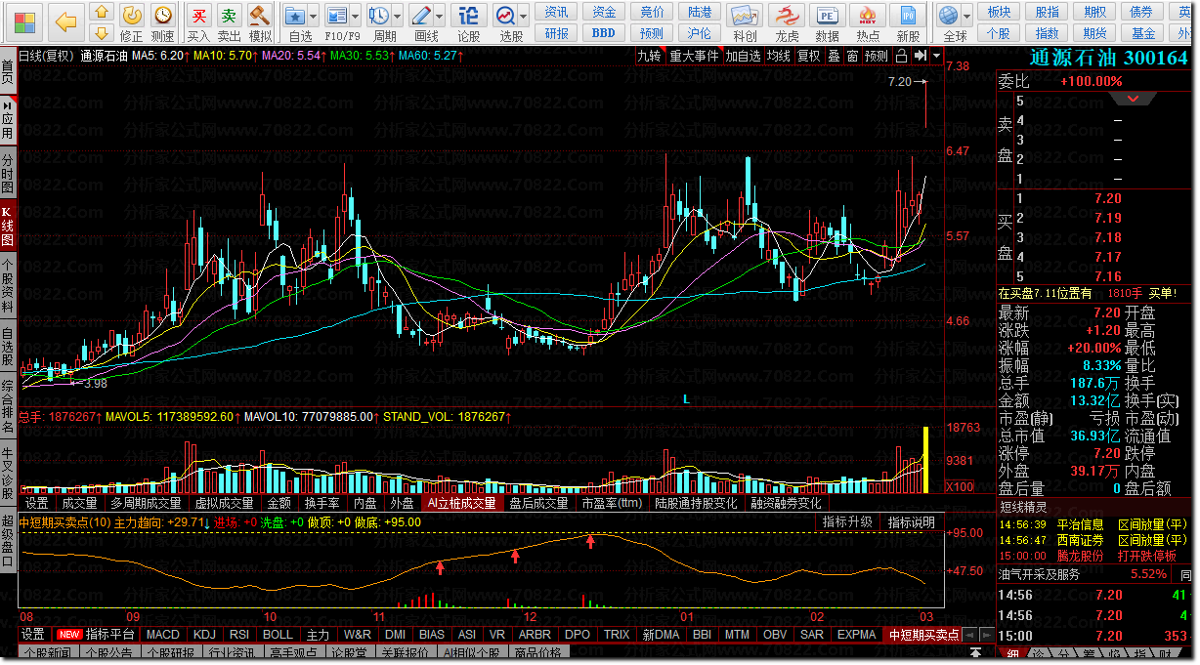
Task: Expand the red chevron in order book panel
Action: pyautogui.click(x=1134, y=99)
